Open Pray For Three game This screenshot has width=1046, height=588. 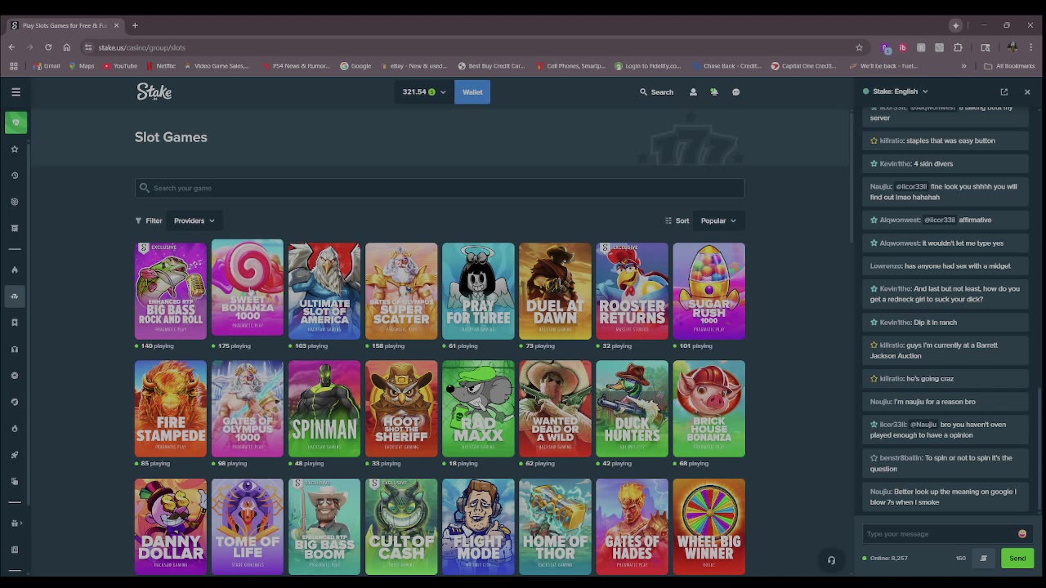(x=478, y=291)
